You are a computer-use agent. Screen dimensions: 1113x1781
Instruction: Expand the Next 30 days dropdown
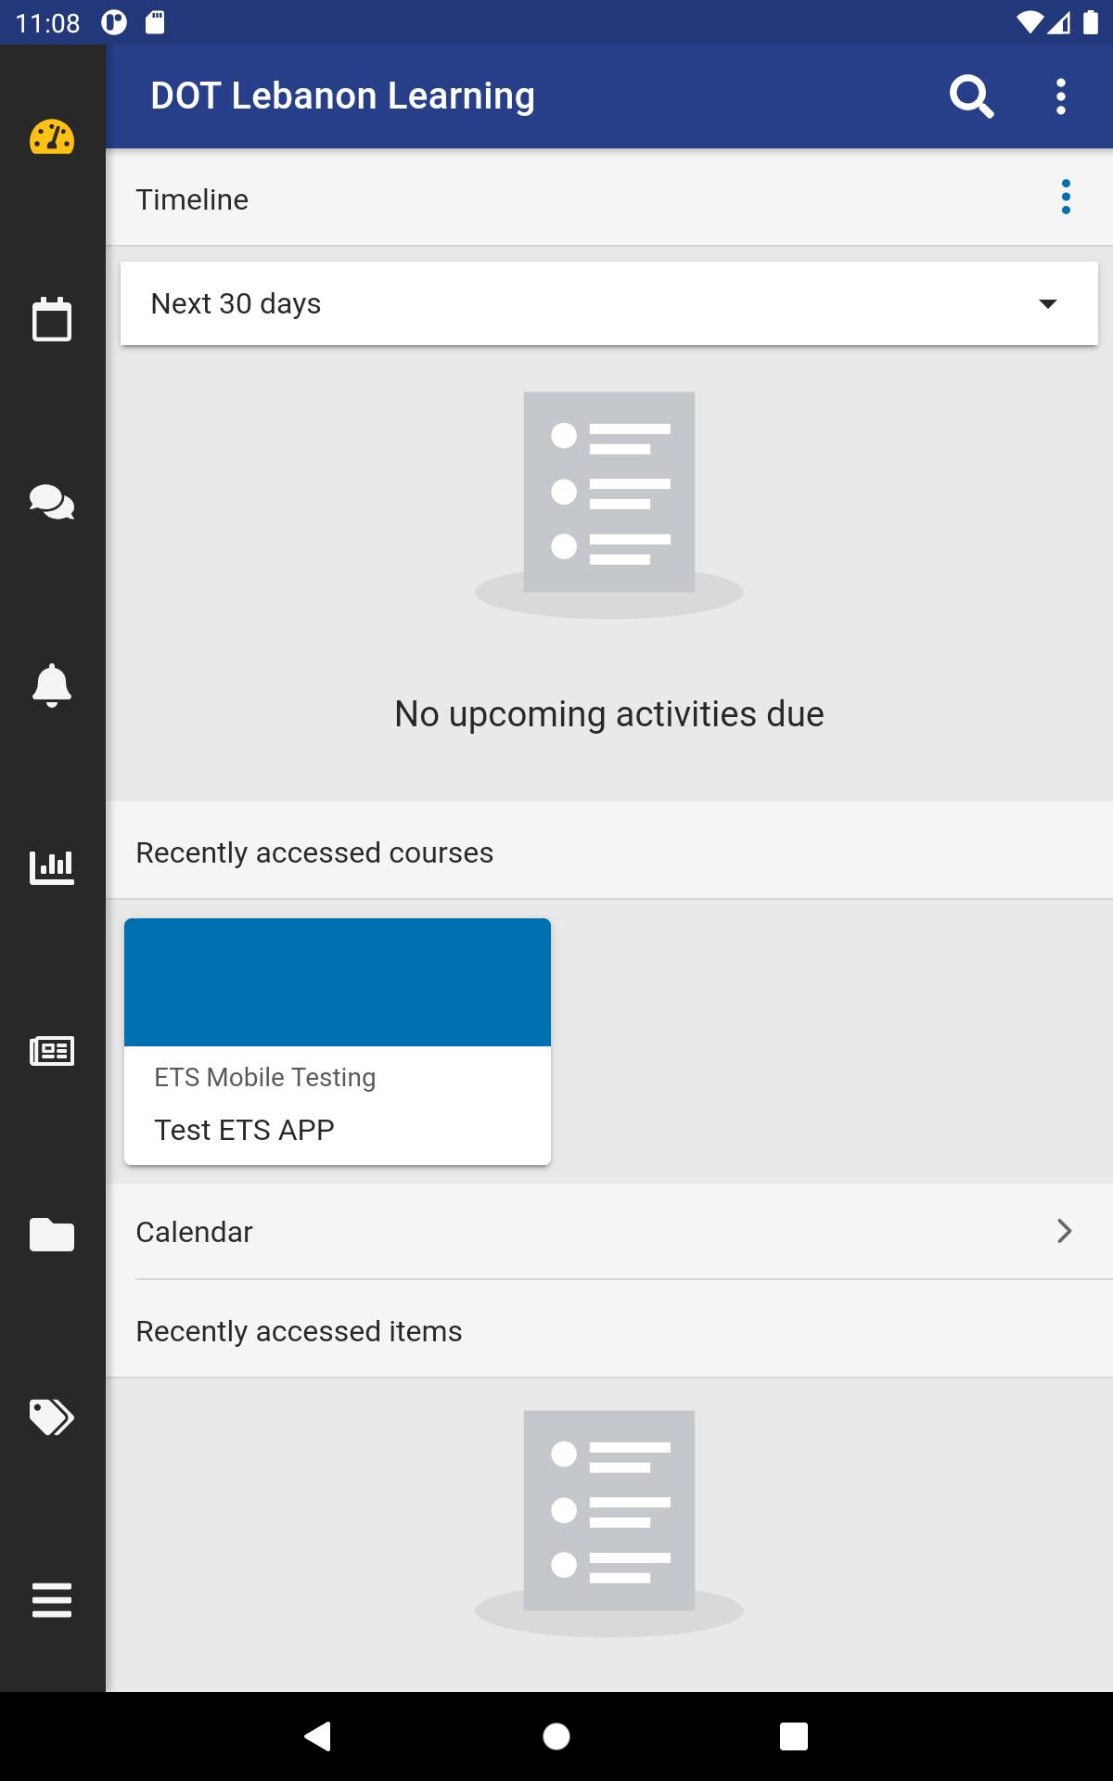point(609,303)
